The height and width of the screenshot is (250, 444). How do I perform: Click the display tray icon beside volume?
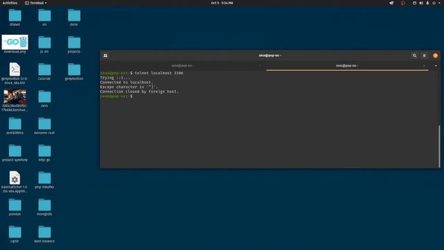pyautogui.click(x=414, y=3)
